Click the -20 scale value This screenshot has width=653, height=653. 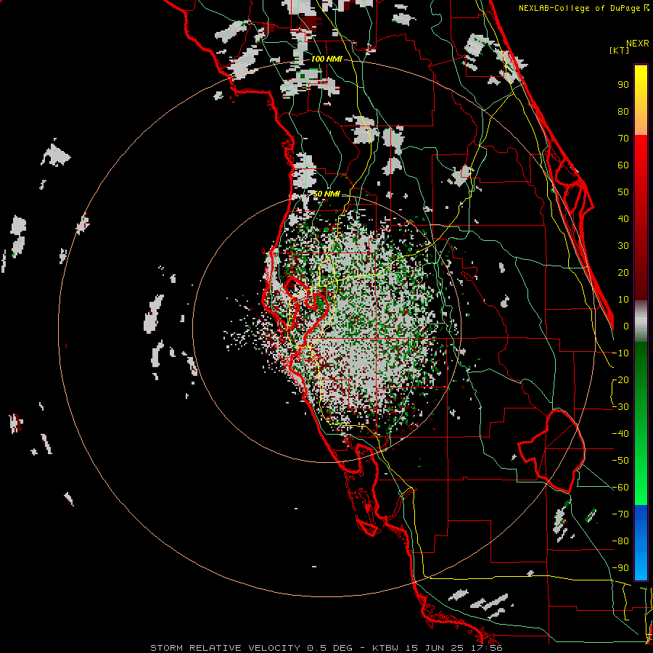(620, 380)
